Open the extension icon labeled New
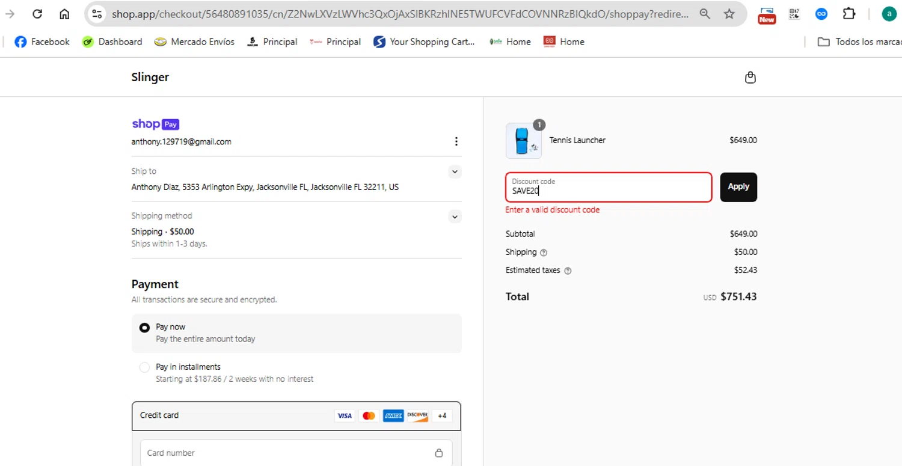 767,15
